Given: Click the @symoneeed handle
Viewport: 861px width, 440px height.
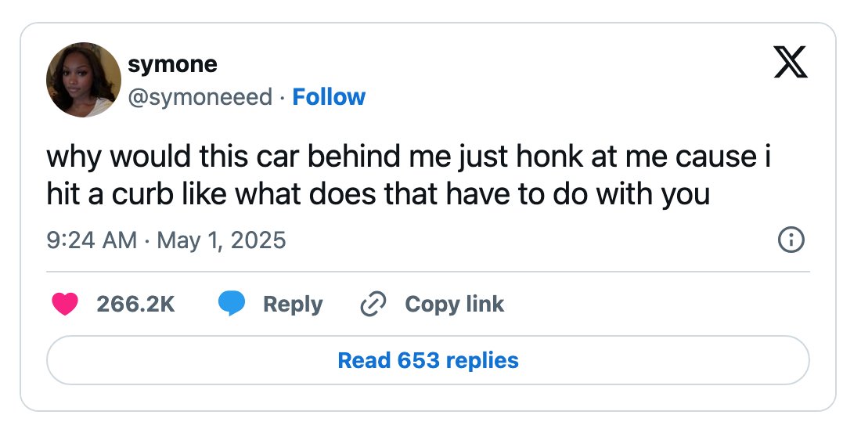Looking at the screenshot, I should point(200,97).
